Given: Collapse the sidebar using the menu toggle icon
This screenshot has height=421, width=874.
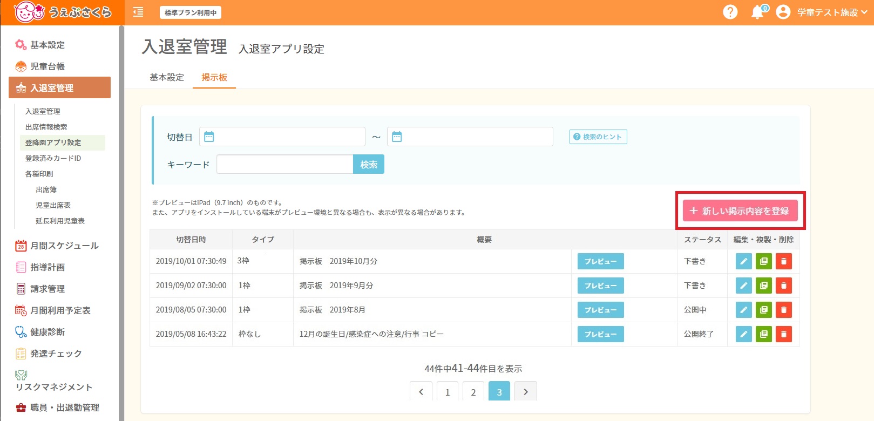Looking at the screenshot, I should pos(138,12).
